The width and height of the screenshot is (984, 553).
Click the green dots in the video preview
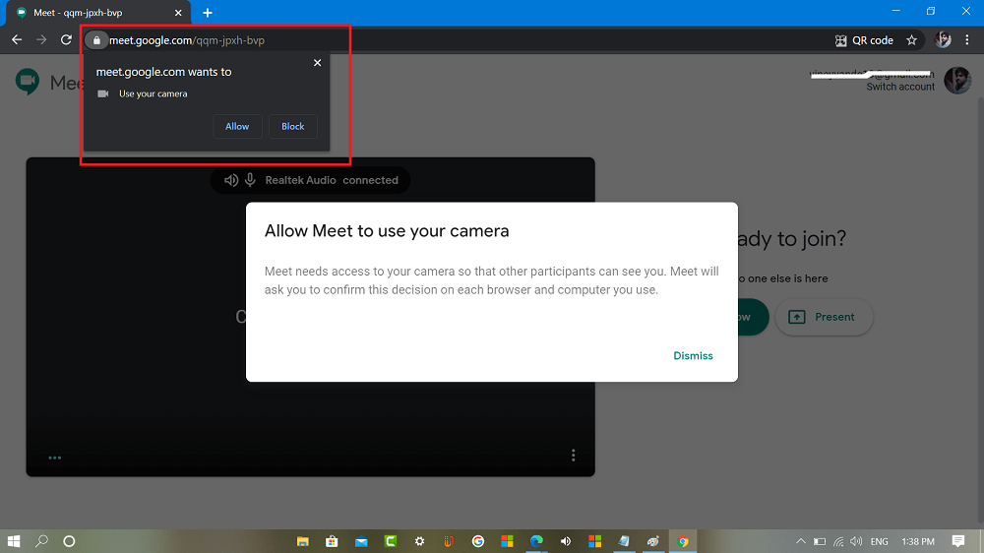[x=54, y=458]
